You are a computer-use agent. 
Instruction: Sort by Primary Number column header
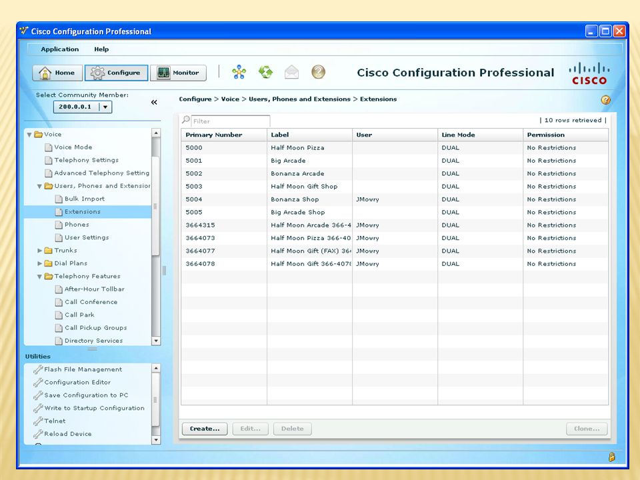[x=224, y=135]
